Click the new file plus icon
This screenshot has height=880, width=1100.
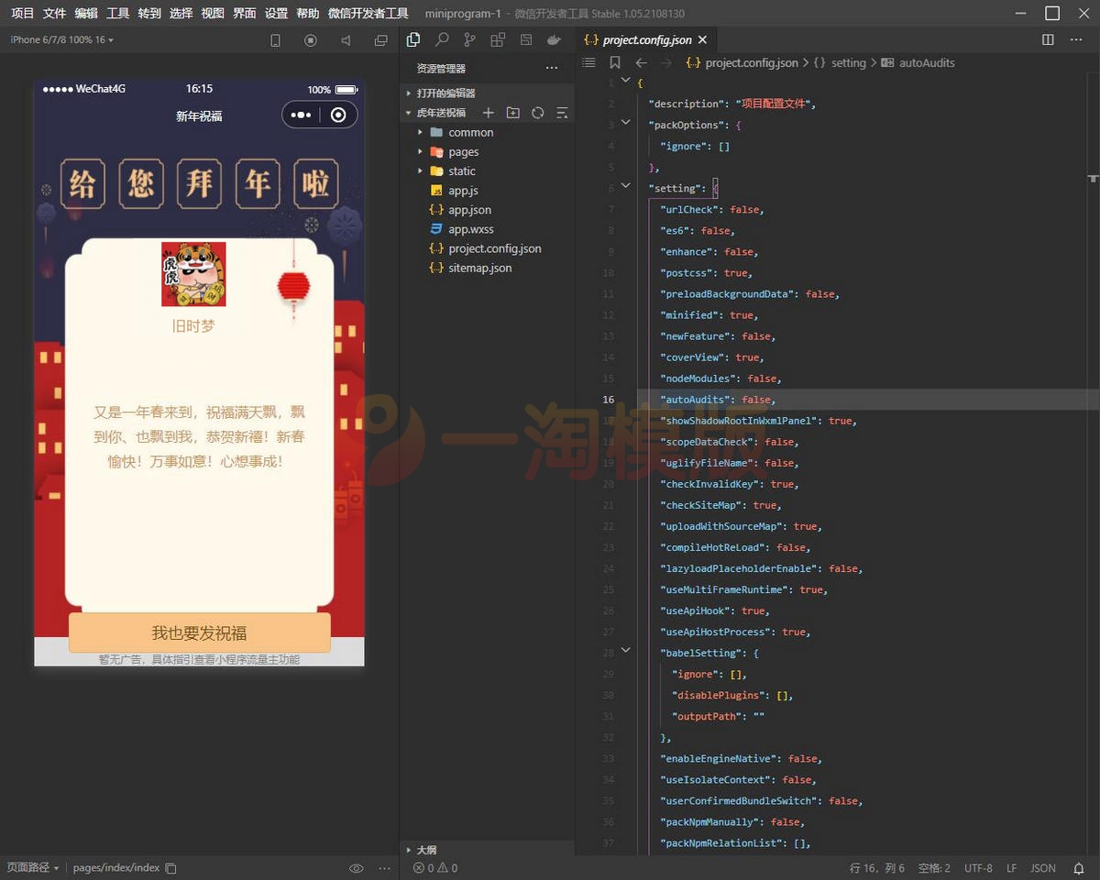pyautogui.click(x=489, y=113)
